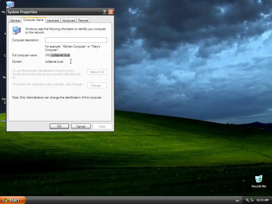Click the Domain: label
This screenshot has height=204, width=272.
tap(17, 62)
